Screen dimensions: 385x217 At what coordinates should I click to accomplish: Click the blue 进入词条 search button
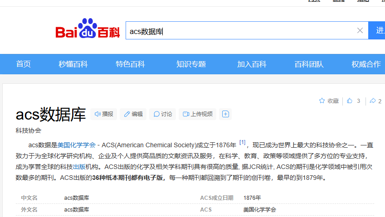point(377,30)
